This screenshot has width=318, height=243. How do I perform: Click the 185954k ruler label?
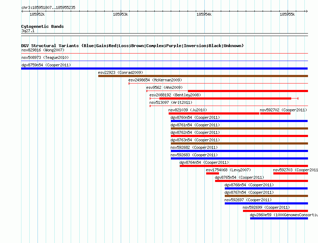(x=204, y=14)
